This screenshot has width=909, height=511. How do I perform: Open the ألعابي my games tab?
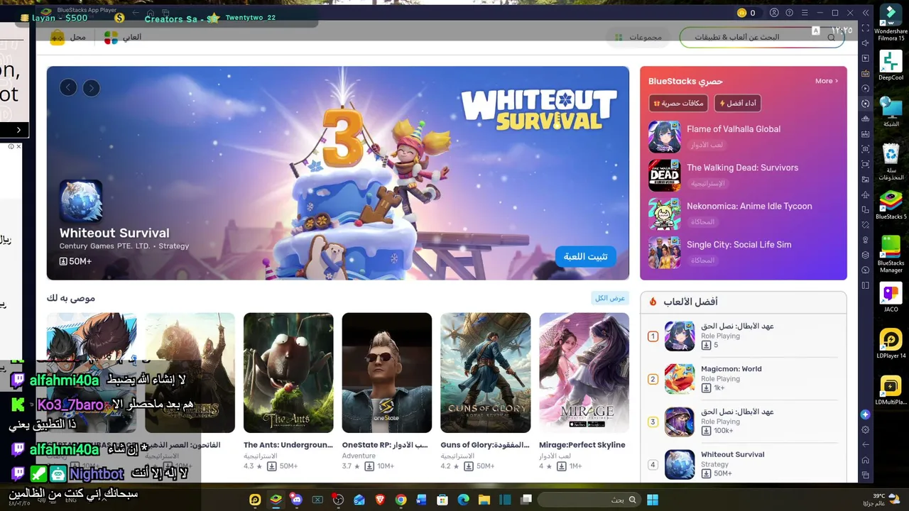tap(123, 38)
